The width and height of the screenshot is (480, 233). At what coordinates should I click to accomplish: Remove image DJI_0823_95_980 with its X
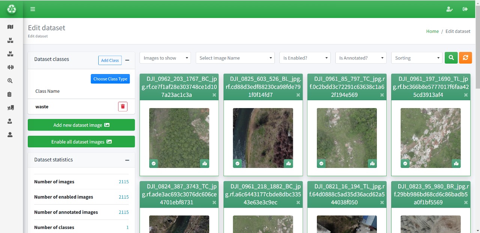click(x=466, y=202)
